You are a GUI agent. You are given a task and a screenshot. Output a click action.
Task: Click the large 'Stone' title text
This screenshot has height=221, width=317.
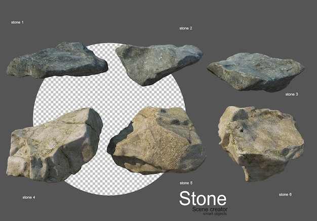tap(203, 199)
